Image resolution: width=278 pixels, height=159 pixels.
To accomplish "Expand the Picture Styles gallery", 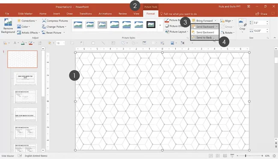I will (160, 25).
